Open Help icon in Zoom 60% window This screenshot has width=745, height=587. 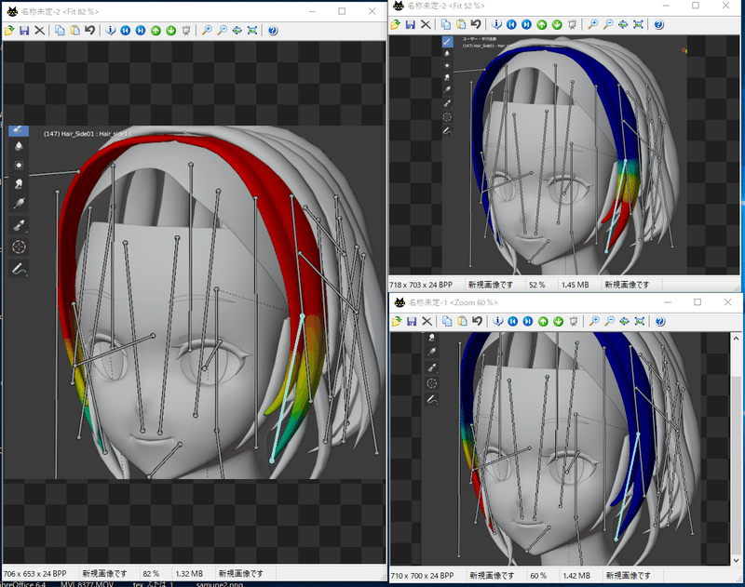tap(660, 322)
